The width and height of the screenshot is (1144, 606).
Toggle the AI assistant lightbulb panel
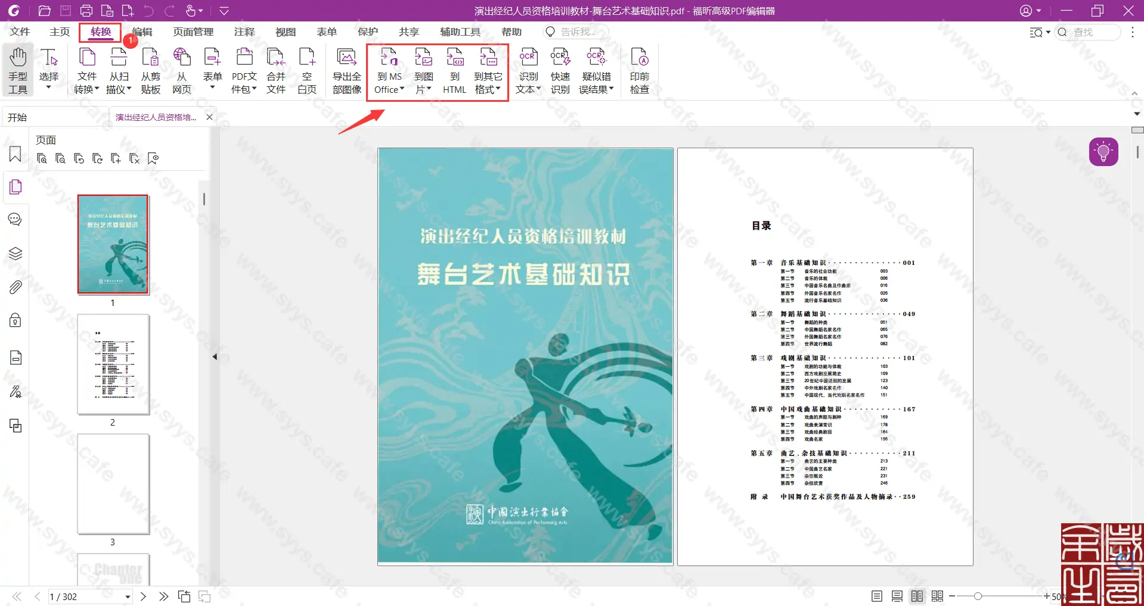(1105, 151)
